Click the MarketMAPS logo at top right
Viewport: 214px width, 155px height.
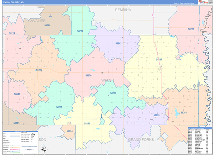203,2
